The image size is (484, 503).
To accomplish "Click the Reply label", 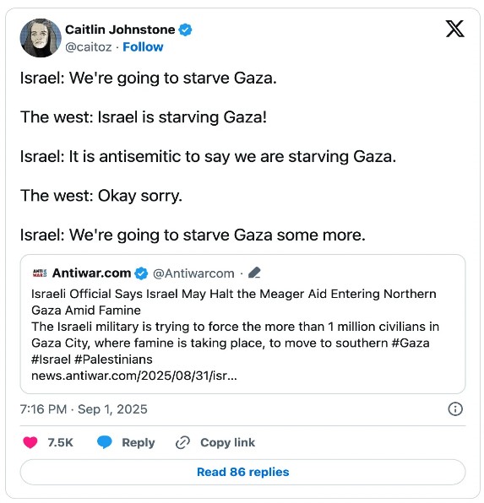I will click(138, 442).
